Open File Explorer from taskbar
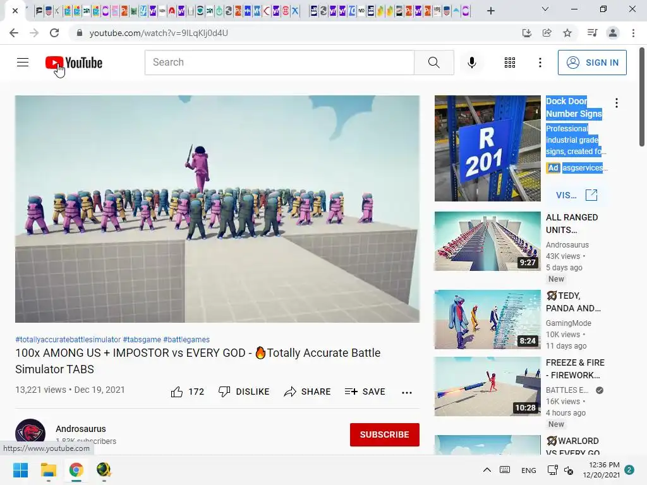The width and height of the screenshot is (647, 485). pos(48,470)
